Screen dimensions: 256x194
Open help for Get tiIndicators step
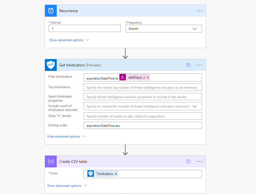188,65
